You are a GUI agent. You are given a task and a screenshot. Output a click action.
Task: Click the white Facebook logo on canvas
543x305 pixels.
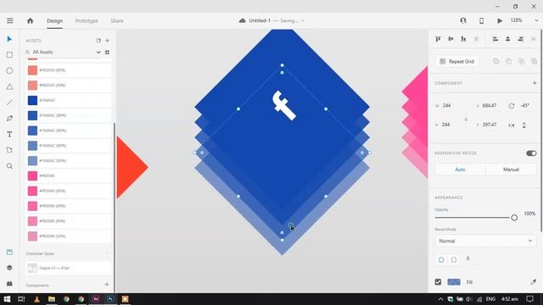[x=284, y=105]
